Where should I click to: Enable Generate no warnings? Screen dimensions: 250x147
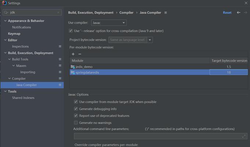tap(76, 123)
